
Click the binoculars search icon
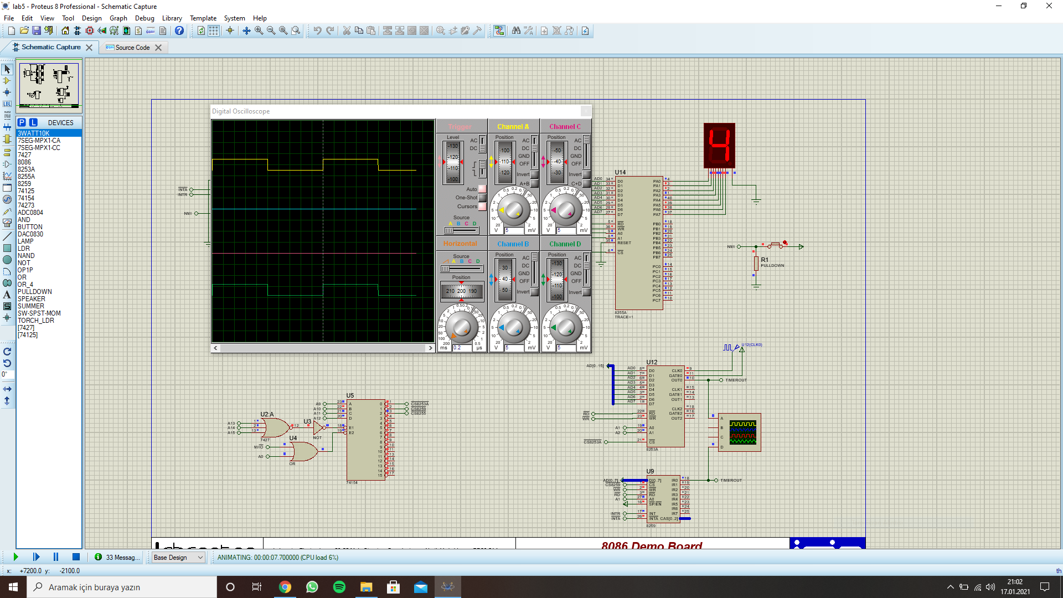[x=516, y=31]
